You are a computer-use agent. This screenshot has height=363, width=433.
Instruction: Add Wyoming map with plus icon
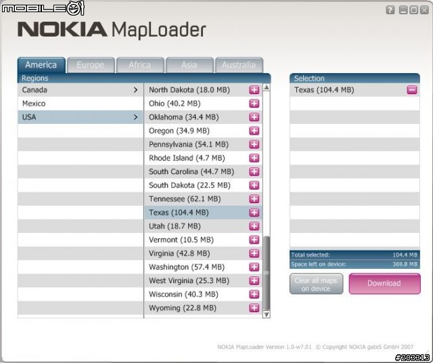(254, 307)
